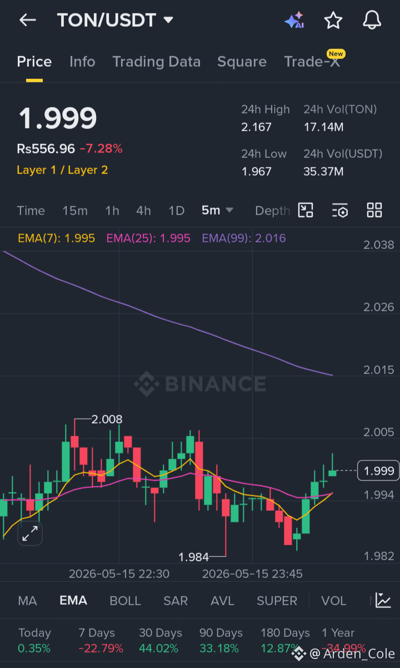The width and height of the screenshot is (400, 668).
Task: Click the 7 Days -22.79% performance
Action: (x=101, y=640)
